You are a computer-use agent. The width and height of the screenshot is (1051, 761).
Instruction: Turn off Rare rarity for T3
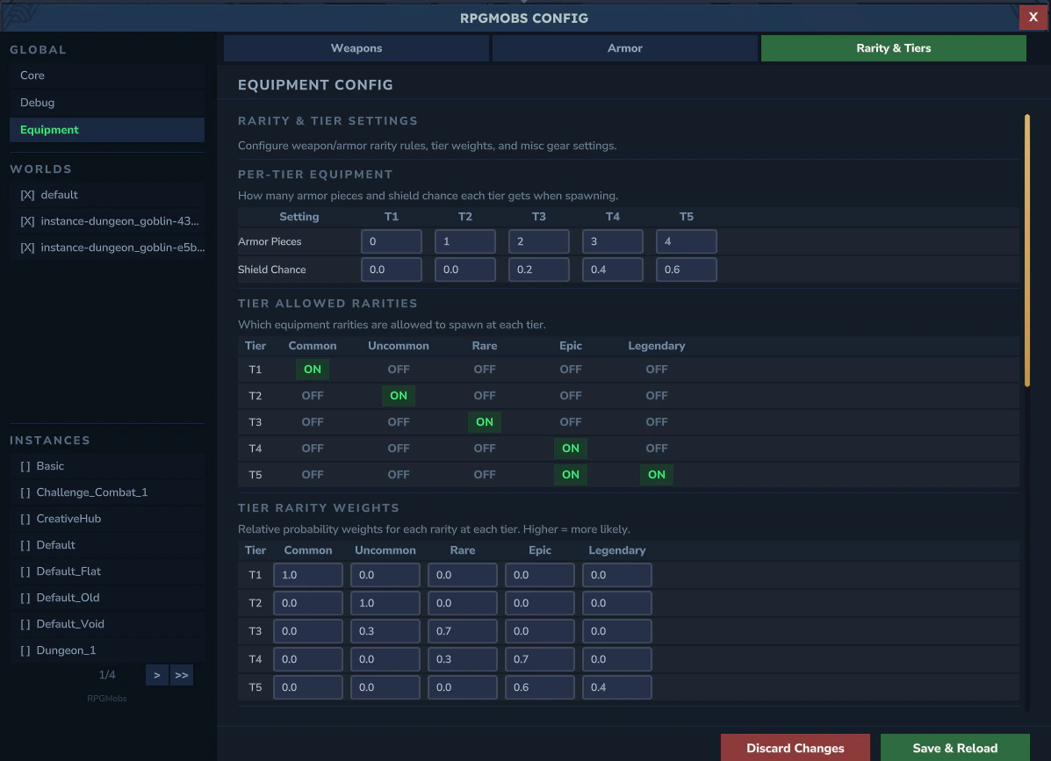point(485,422)
